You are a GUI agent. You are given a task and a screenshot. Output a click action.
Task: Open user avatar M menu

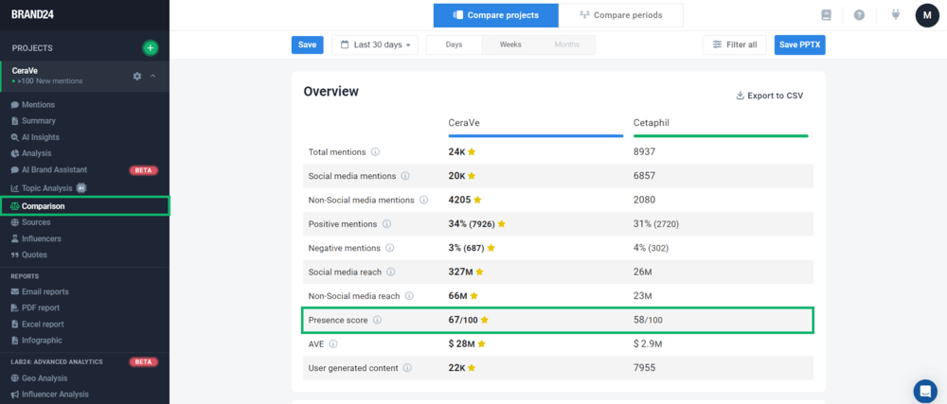927,15
